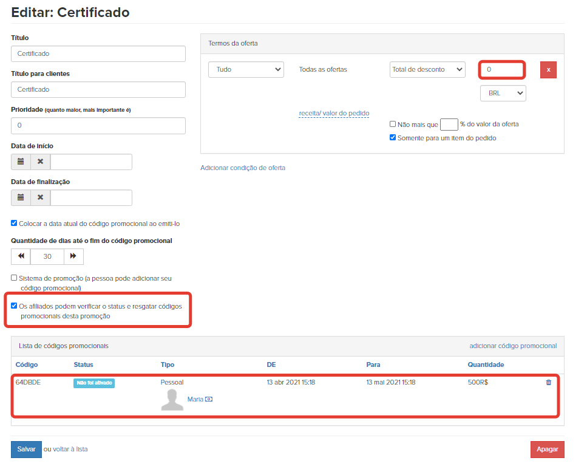Increase promo code days with forward arrow
This screenshot has height=469, width=587.
pos(73,256)
